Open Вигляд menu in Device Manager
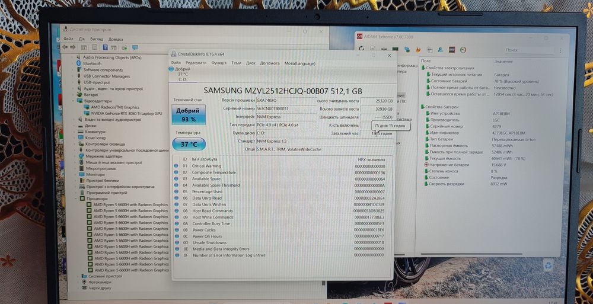Image resolution: width=593 pixels, height=304 pixels. point(97,39)
